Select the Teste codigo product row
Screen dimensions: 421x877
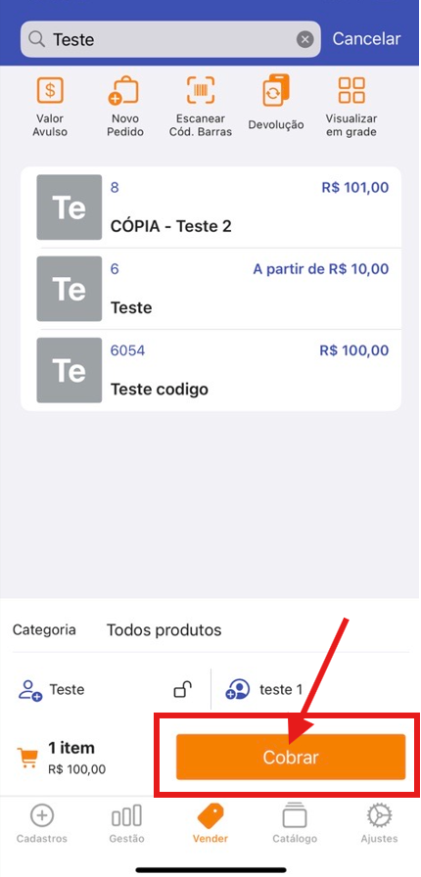pyautogui.click(x=210, y=370)
